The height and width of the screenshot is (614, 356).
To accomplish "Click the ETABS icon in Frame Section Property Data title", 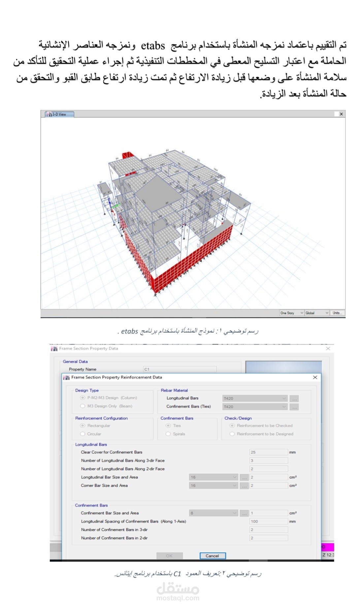I will pos(54,349).
